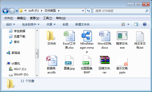Click soft (F:) in the address path

tap(33, 11)
